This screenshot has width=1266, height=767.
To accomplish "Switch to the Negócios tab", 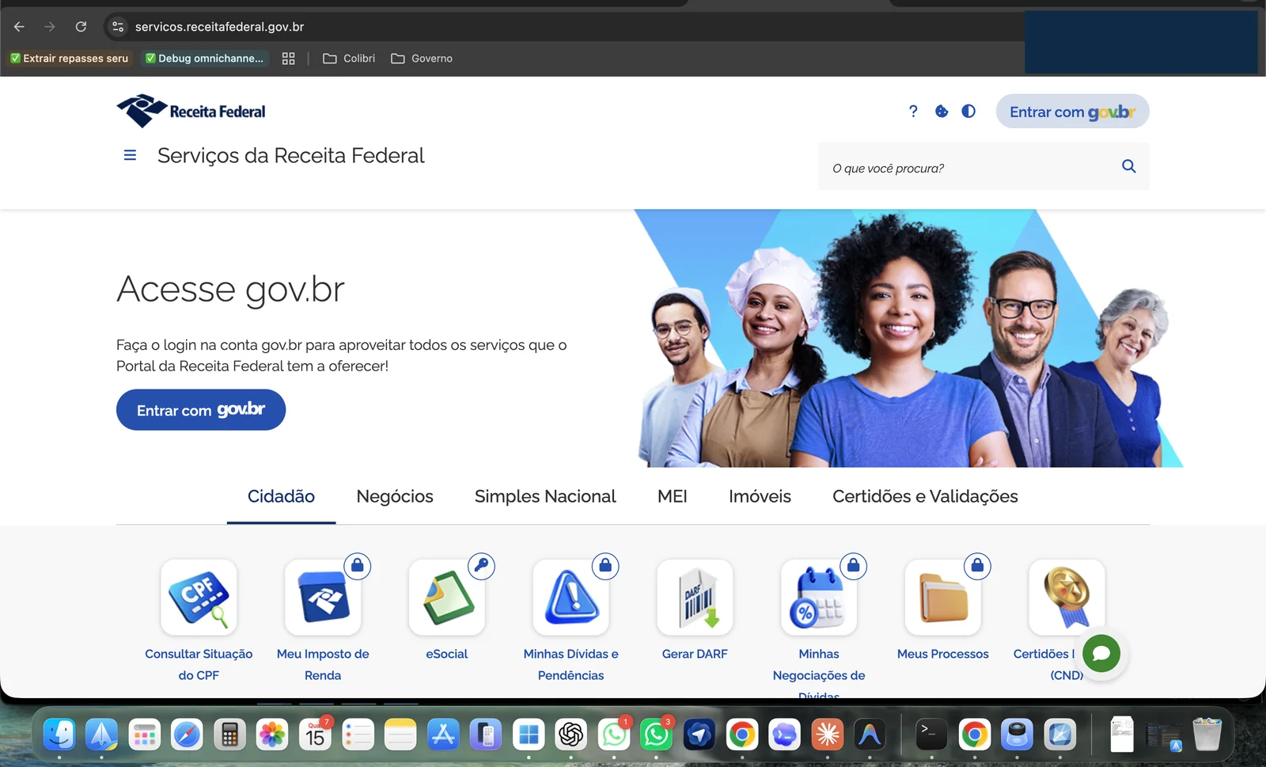I will [394, 496].
